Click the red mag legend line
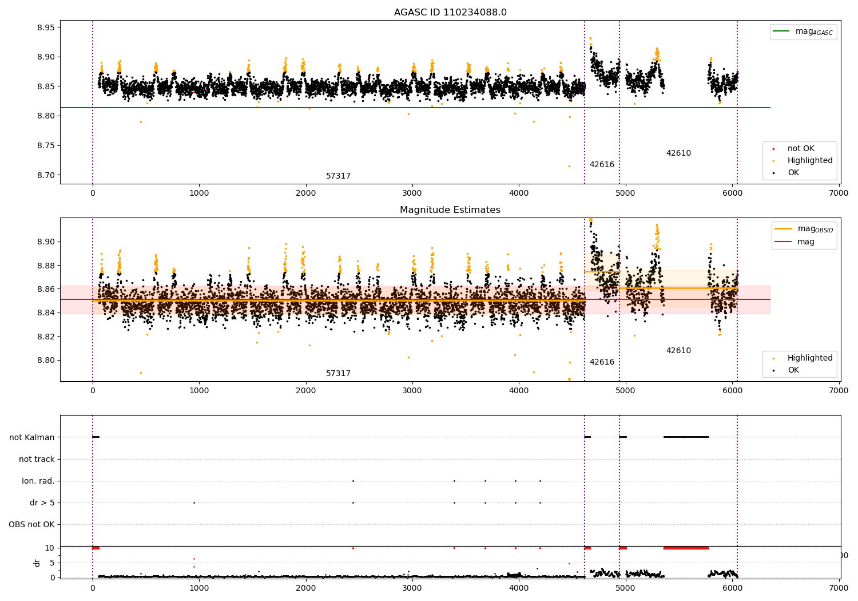This screenshot has width=858, height=601. tap(783, 242)
